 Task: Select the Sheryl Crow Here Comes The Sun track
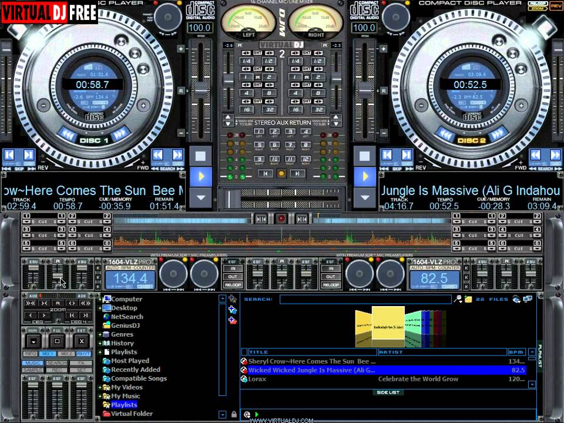(383, 361)
